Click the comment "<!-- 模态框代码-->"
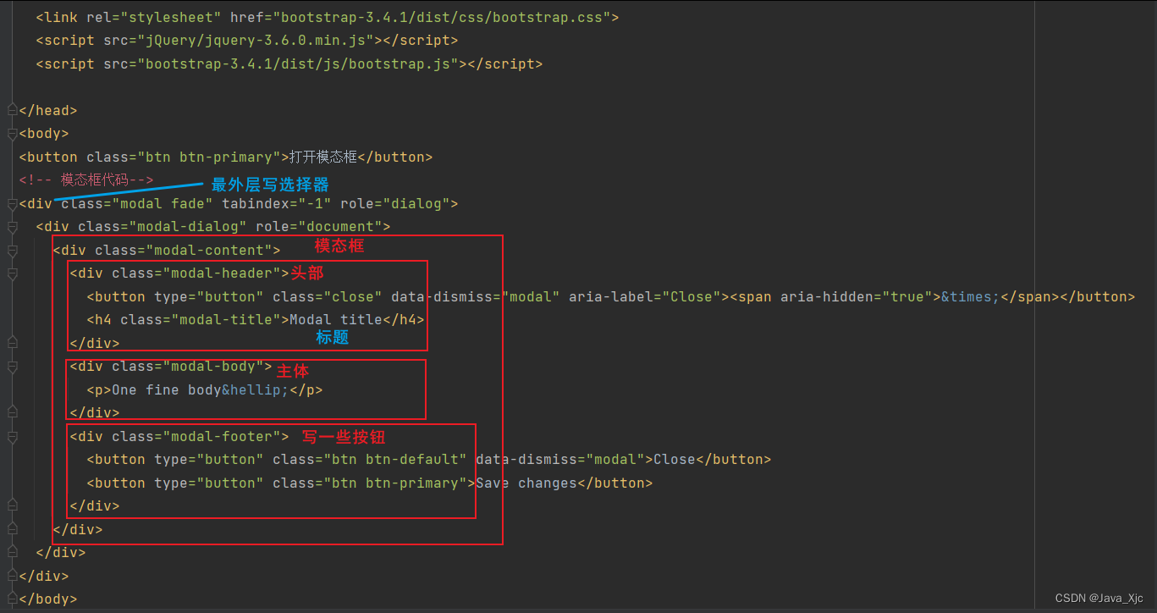The width and height of the screenshot is (1157, 613). click(86, 179)
